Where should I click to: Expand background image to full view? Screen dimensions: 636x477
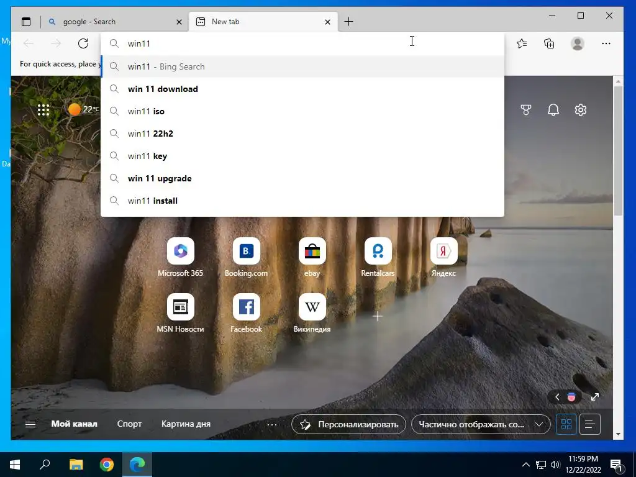[x=594, y=397]
